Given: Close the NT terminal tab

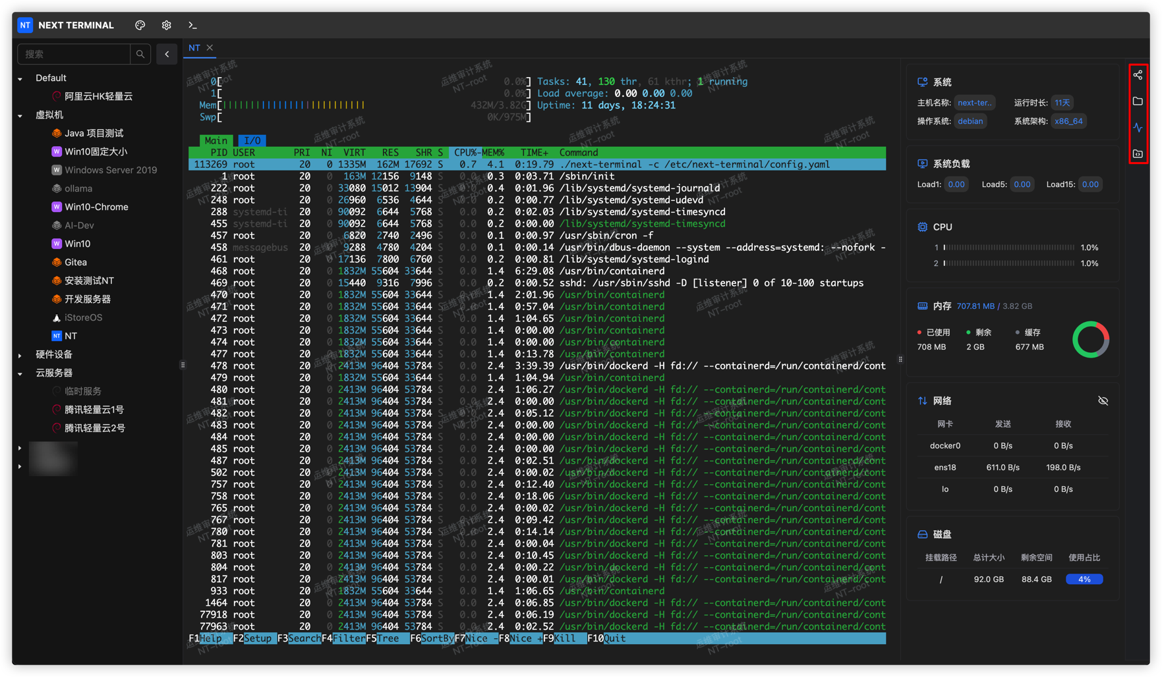Looking at the screenshot, I should pos(210,47).
